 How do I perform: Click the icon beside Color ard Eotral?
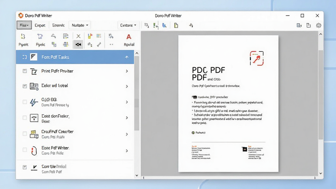[34, 86]
